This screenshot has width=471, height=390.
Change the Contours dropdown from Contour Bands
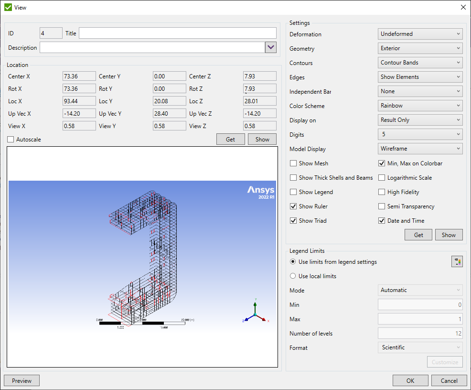[419, 62]
